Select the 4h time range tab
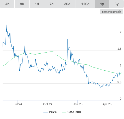The width and height of the screenshot is (124, 119). (x=7, y=4)
